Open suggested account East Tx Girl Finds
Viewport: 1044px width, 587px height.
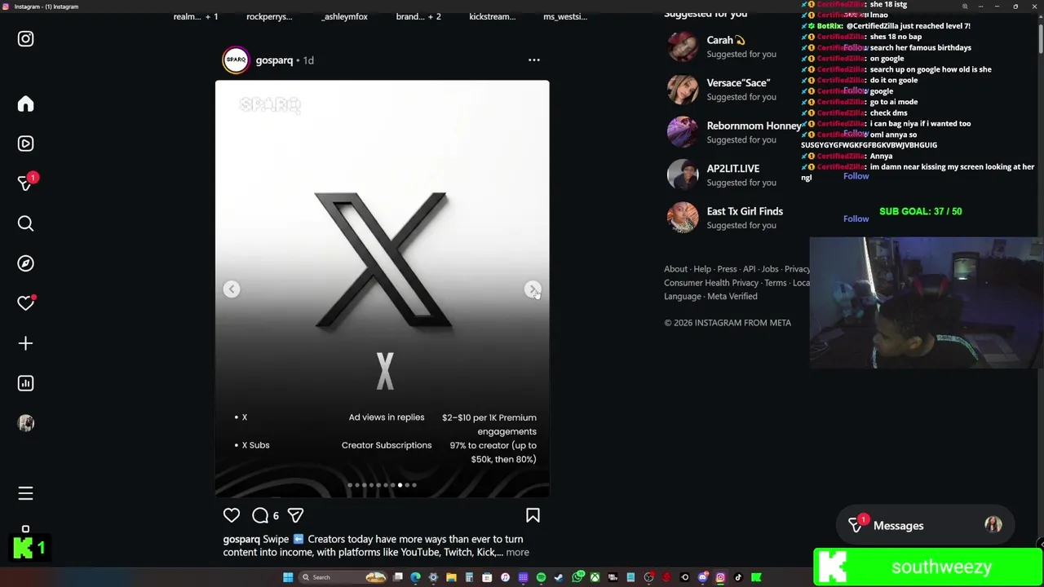pos(745,211)
